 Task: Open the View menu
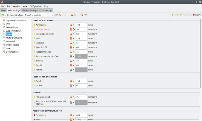pyautogui.click(x=25, y=6)
